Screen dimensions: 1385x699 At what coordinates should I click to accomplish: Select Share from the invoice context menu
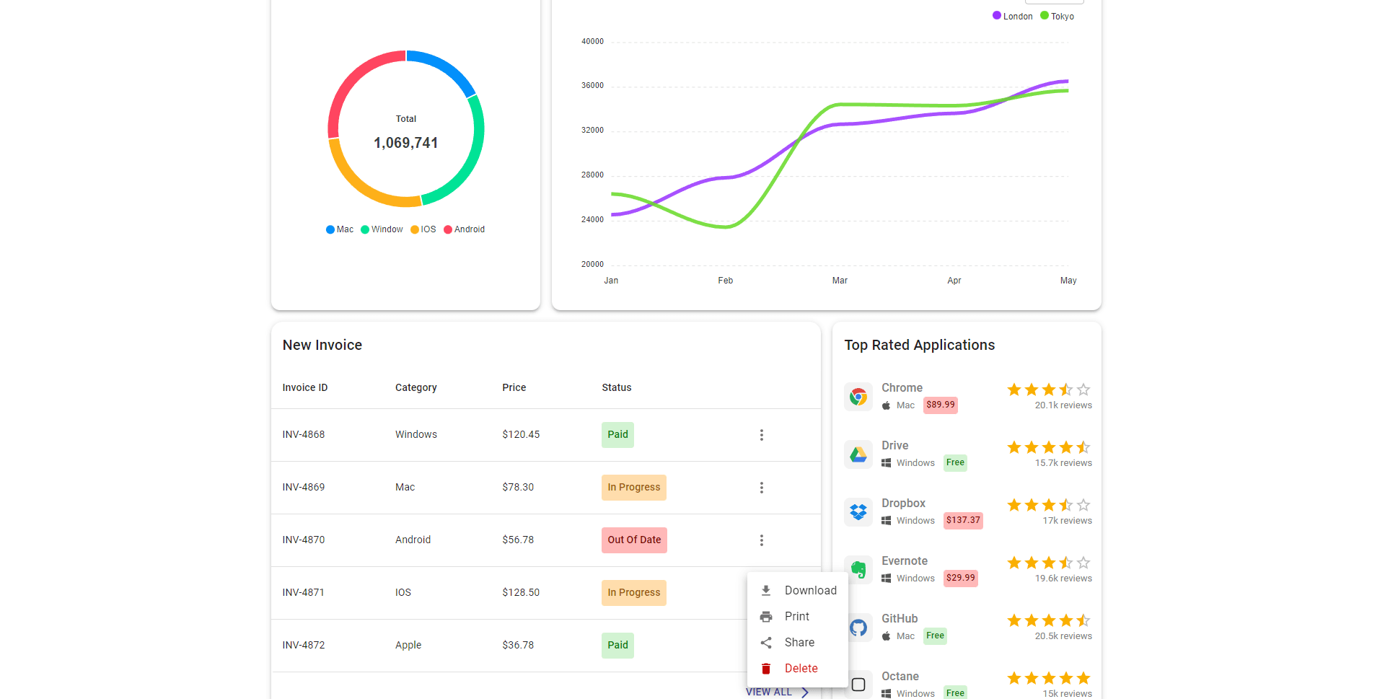tap(798, 643)
